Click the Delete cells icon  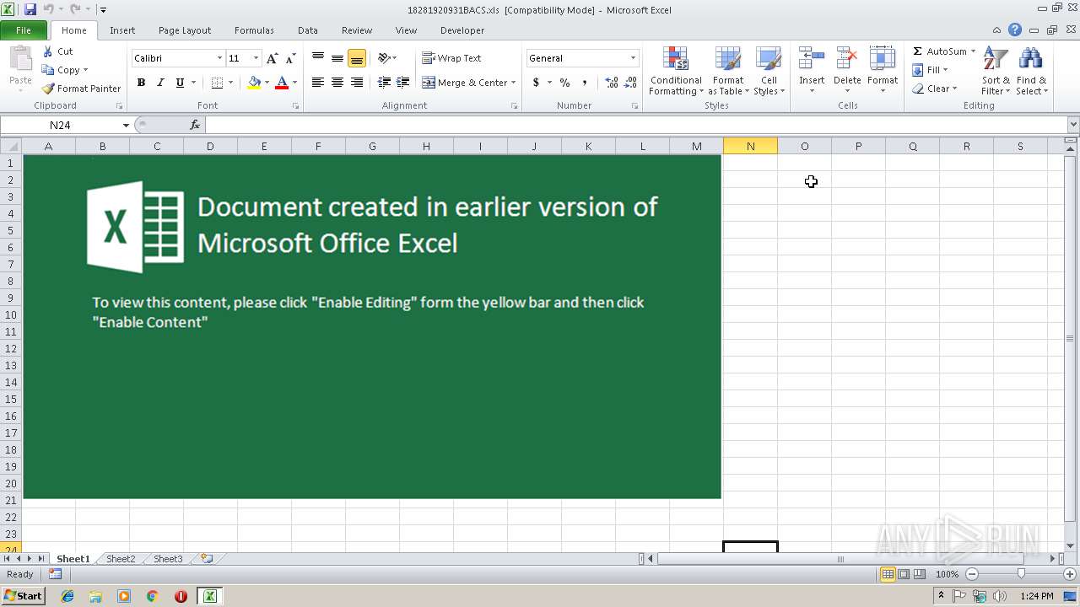[847, 59]
